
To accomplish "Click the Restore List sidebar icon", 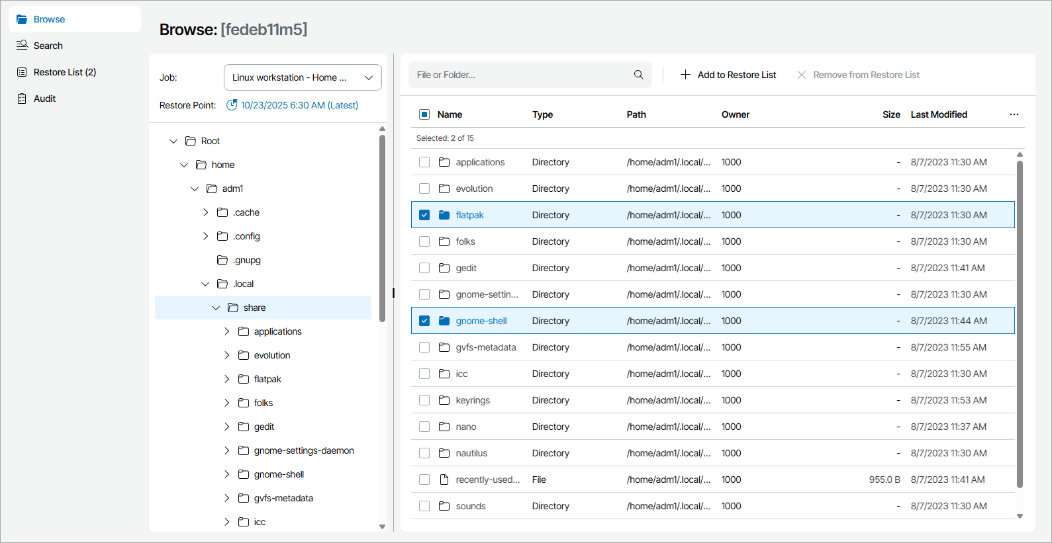I will 22,72.
